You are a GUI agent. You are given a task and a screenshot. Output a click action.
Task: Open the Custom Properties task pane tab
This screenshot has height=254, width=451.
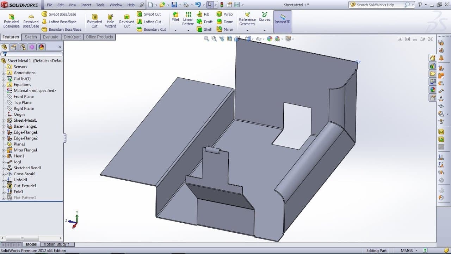click(x=433, y=97)
